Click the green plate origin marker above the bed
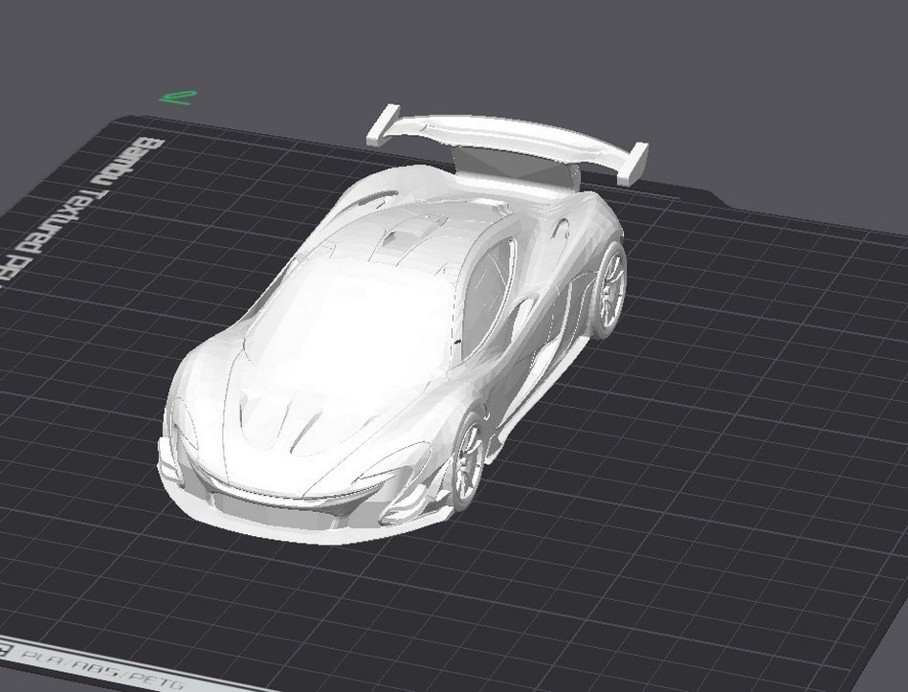The width and height of the screenshot is (908, 692). [177, 96]
